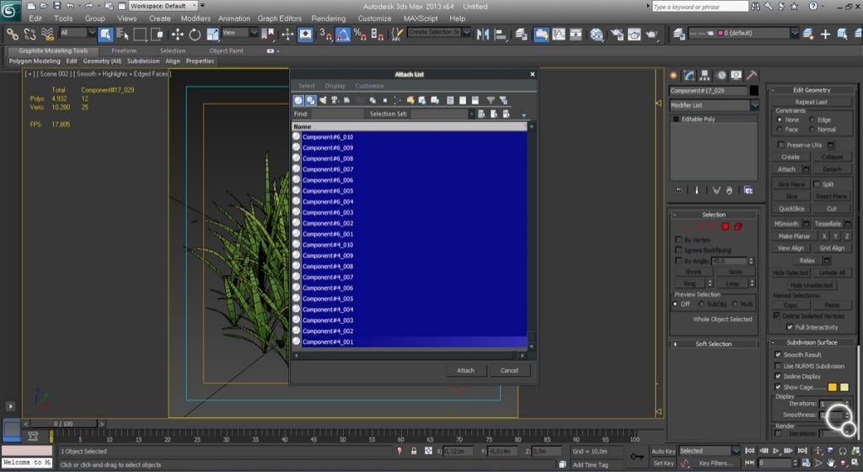Click the Attach button in the dialog

coord(465,370)
